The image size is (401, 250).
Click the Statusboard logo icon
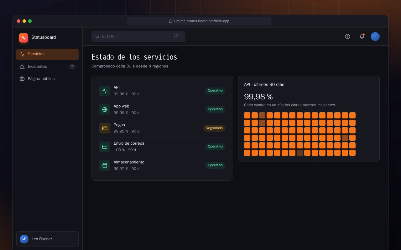(23, 38)
